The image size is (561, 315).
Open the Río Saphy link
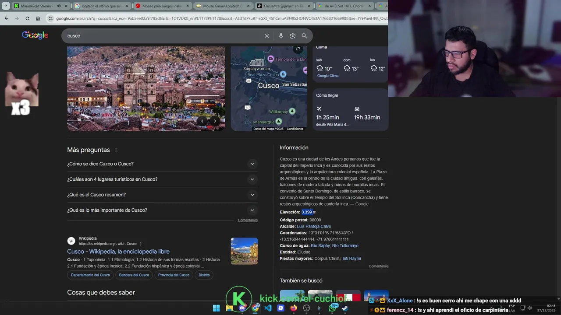(x=320, y=246)
